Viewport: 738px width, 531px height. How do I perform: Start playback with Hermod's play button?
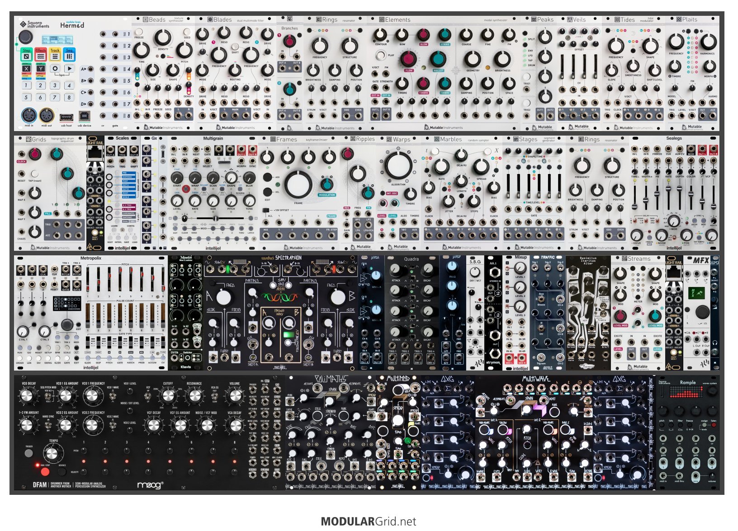tap(69, 69)
